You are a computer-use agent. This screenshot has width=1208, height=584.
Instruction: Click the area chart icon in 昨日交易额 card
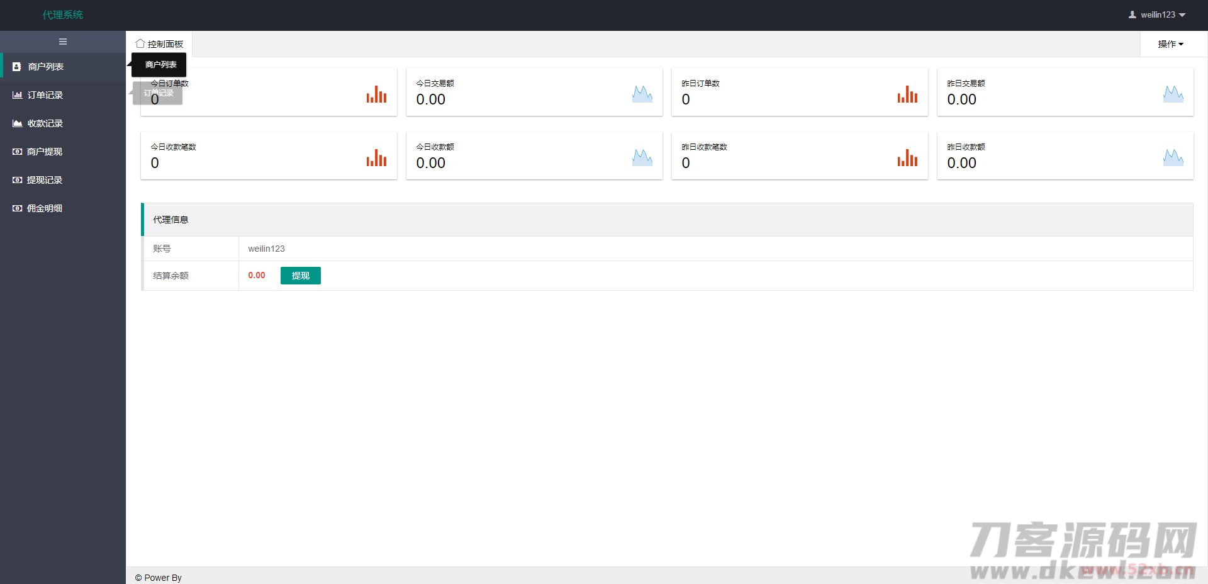pyautogui.click(x=1173, y=94)
